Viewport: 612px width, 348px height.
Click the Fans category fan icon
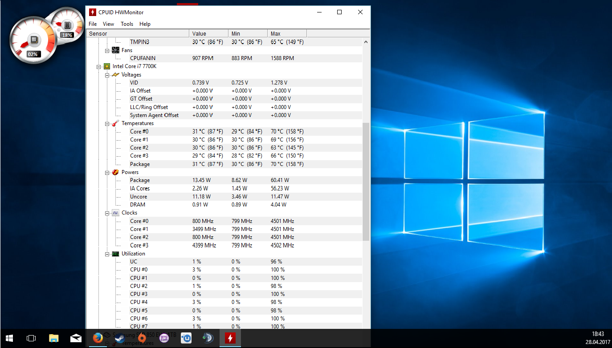tap(115, 50)
